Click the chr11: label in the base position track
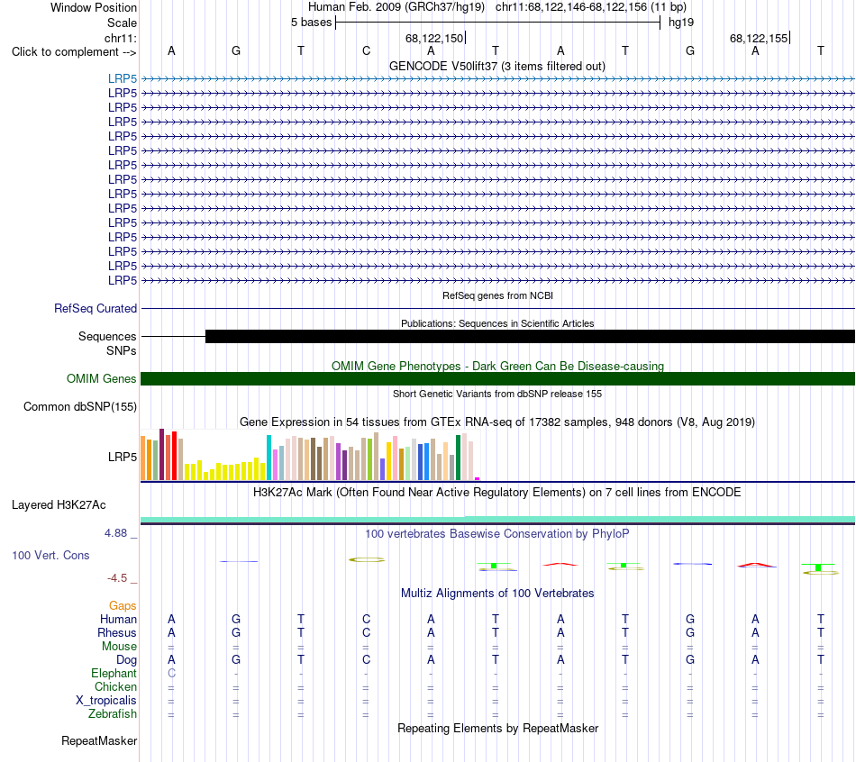This screenshot has height=762, width=856. 121,38
